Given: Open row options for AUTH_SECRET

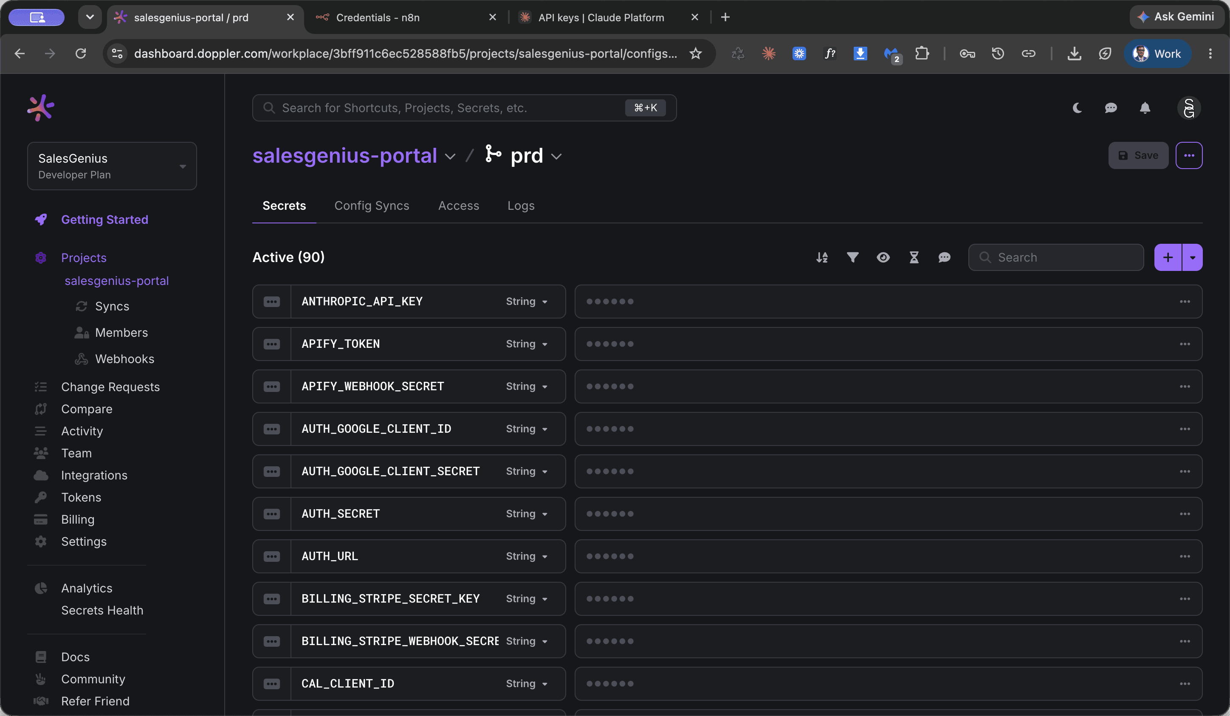Looking at the screenshot, I should tap(1185, 514).
